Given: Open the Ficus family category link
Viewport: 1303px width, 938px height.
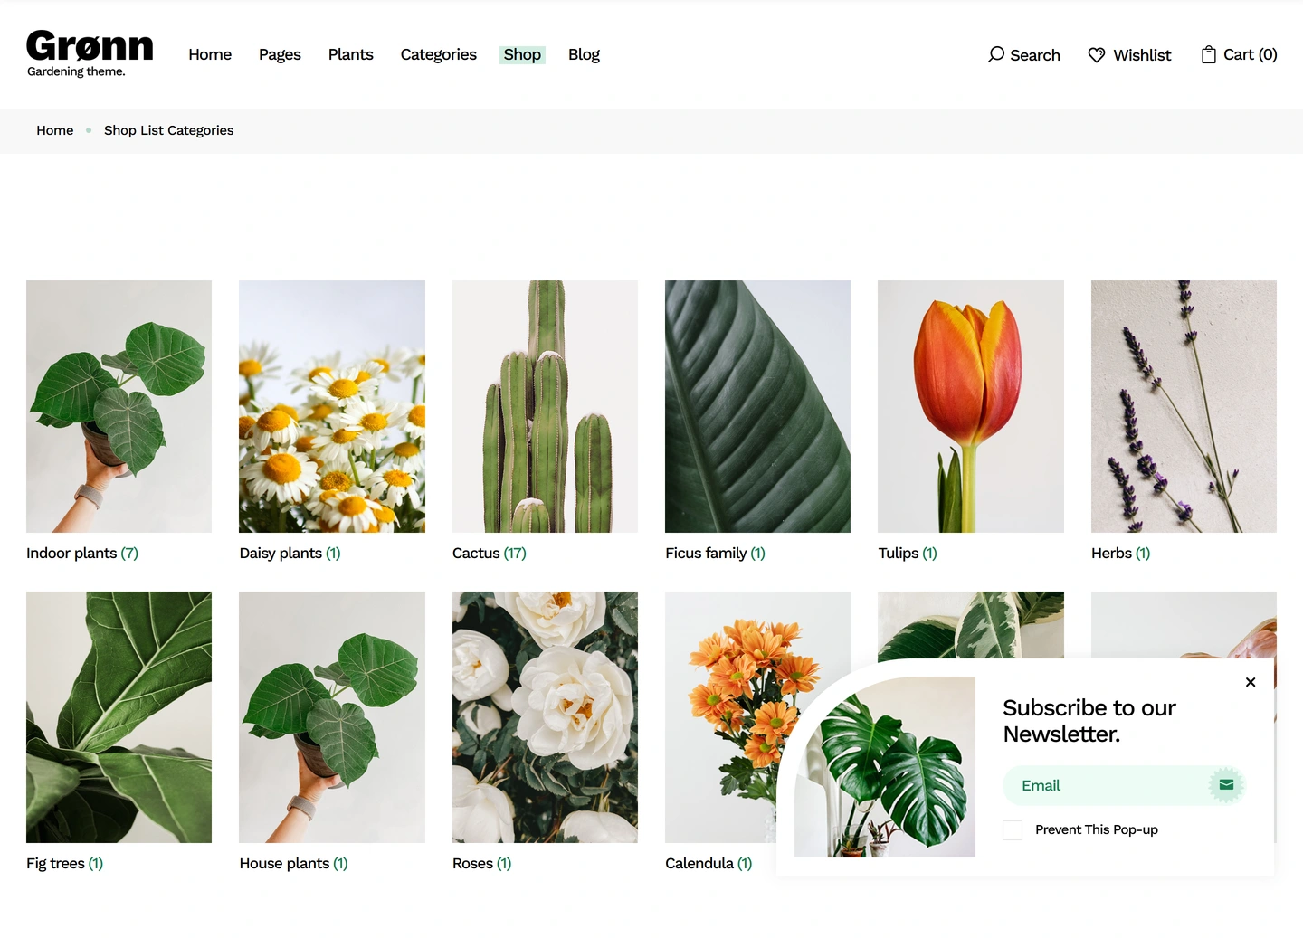Looking at the screenshot, I should tap(715, 553).
